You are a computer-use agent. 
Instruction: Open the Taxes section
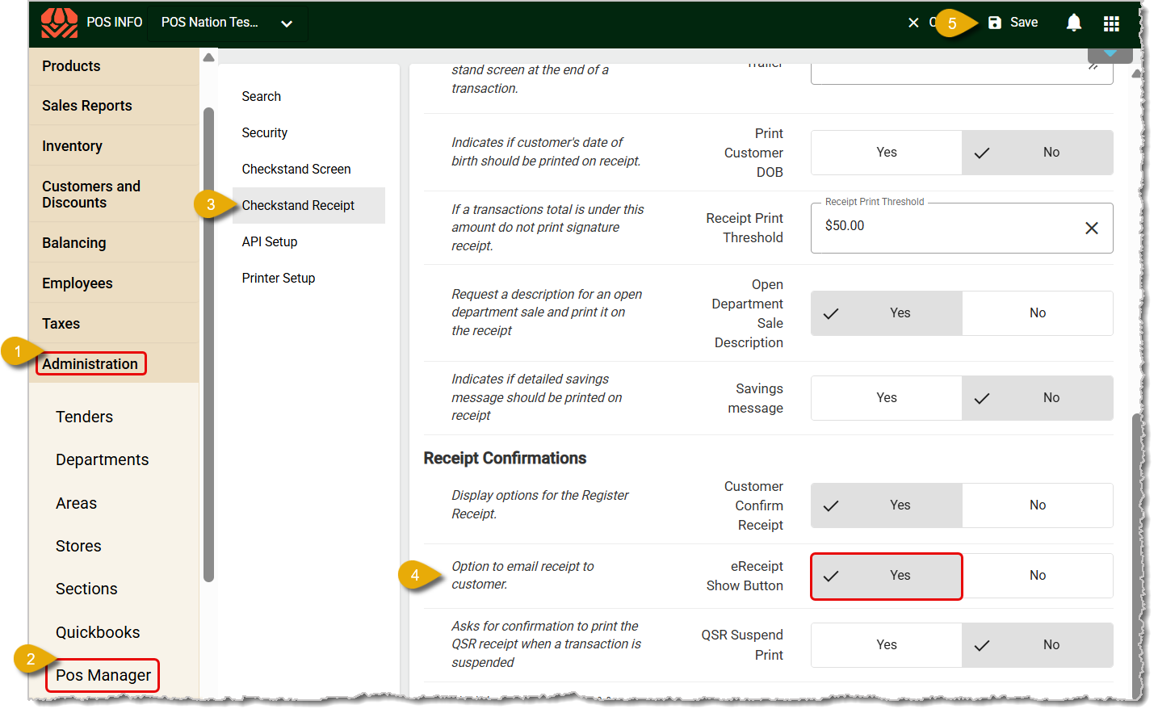(x=114, y=324)
